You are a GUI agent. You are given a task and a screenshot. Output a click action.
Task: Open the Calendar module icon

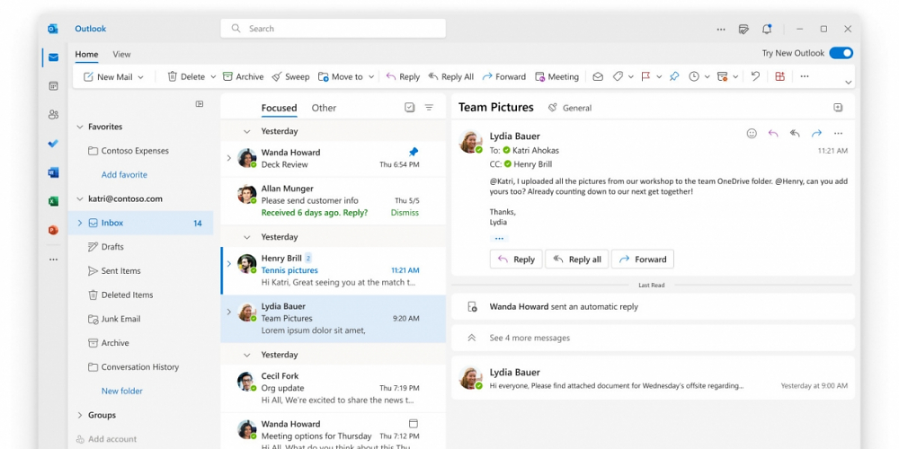pyautogui.click(x=53, y=86)
